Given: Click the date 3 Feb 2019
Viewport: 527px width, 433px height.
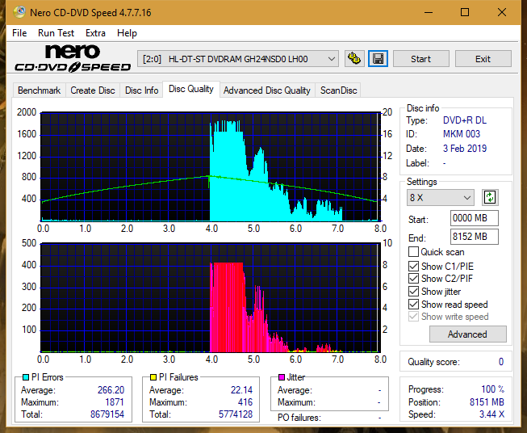Looking at the screenshot, I should tap(465, 149).
